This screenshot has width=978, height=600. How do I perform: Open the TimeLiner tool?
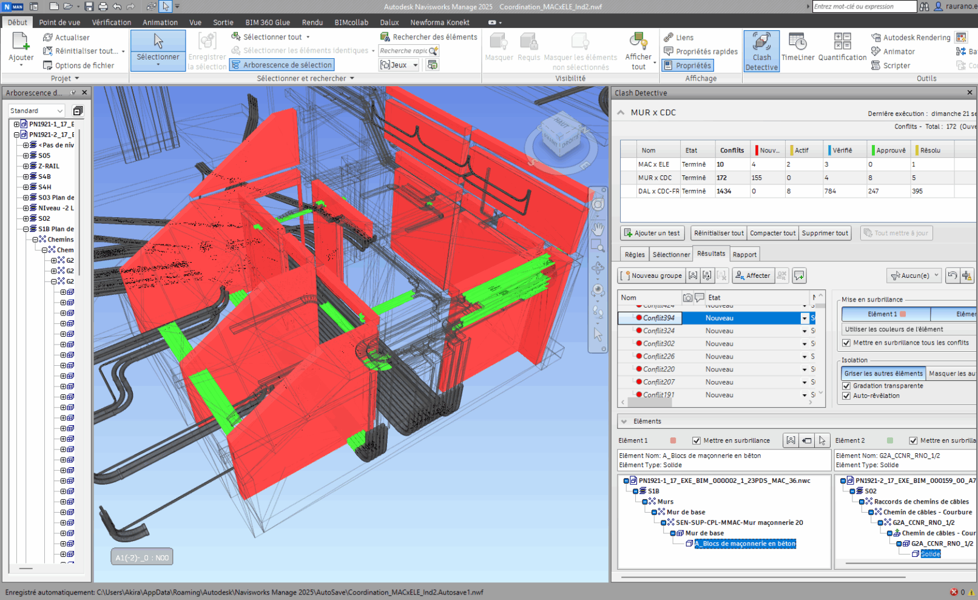click(x=798, y=47)
